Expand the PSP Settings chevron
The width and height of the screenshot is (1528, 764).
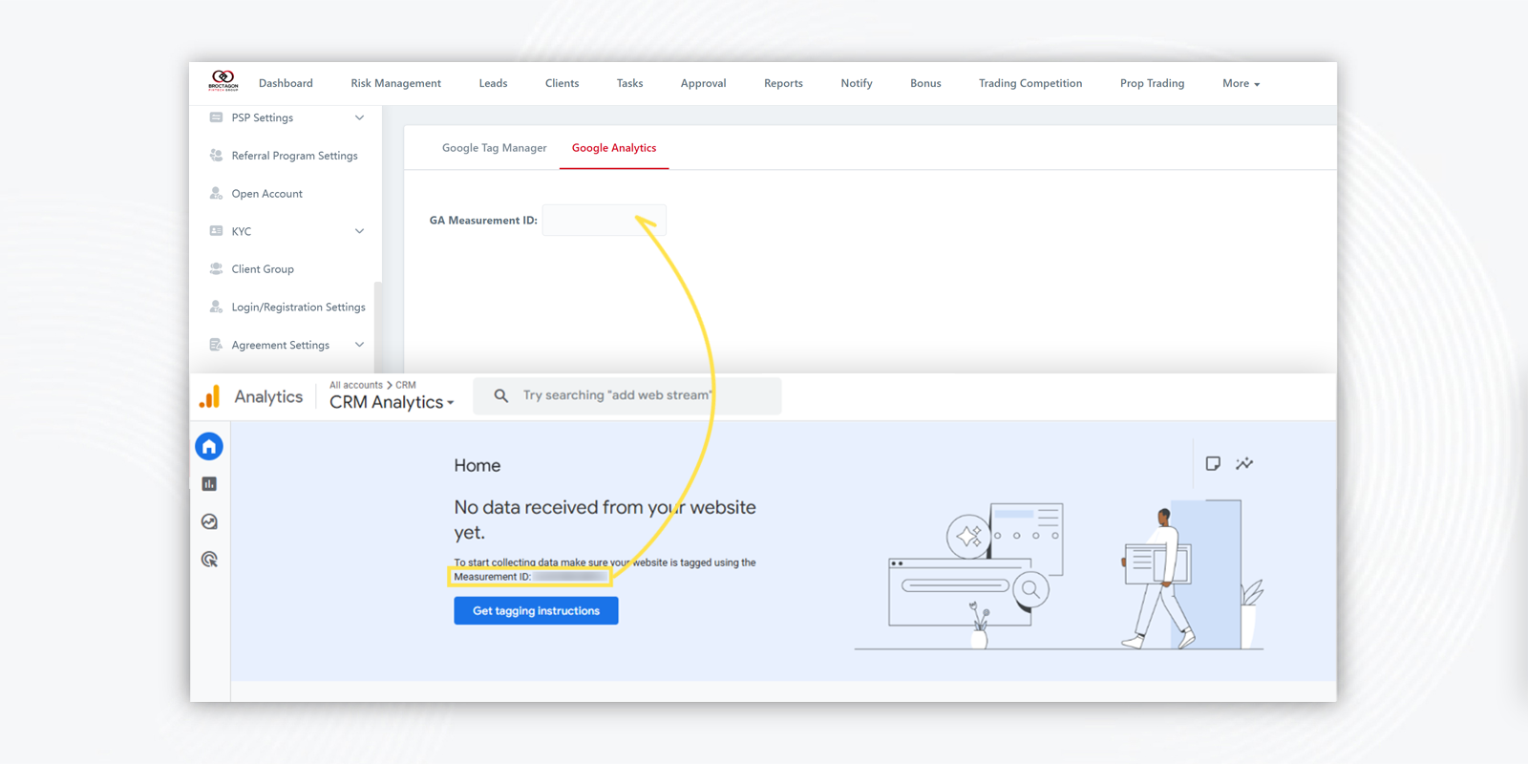pyautogui.click(x=359, y=117)
